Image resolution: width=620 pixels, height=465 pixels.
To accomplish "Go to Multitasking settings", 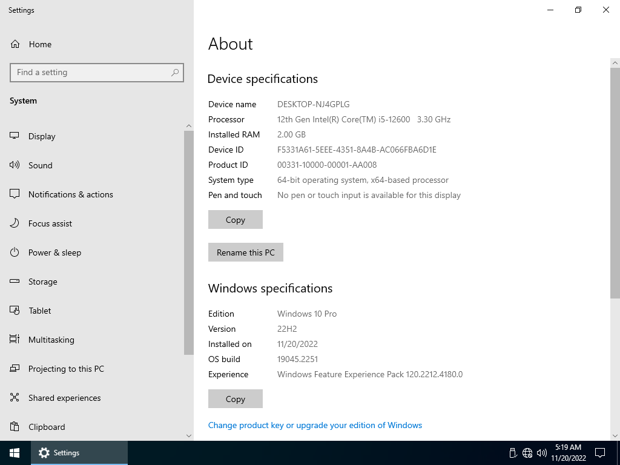I will pos(51,340).
